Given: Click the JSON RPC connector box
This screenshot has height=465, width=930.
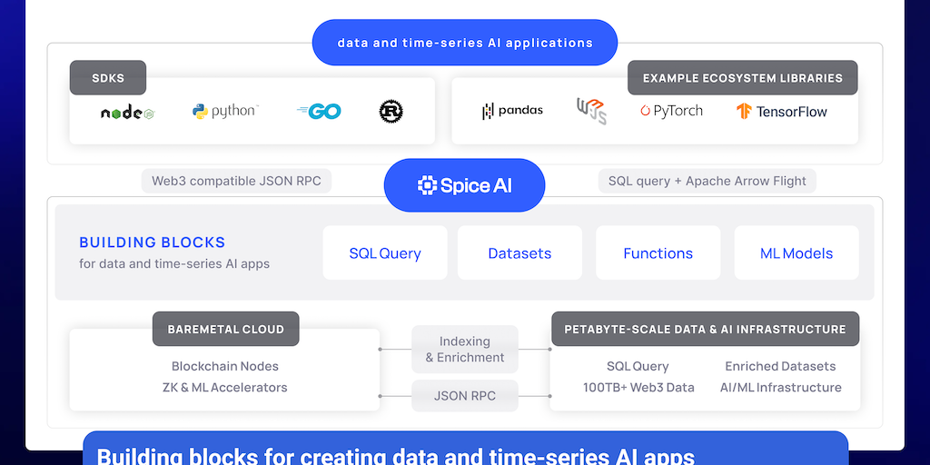Looking at the screenshot, I should pyautogui.click(x=465, y=396).
